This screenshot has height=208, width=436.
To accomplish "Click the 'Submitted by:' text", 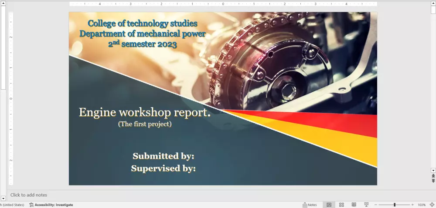I will coord(163,156).
